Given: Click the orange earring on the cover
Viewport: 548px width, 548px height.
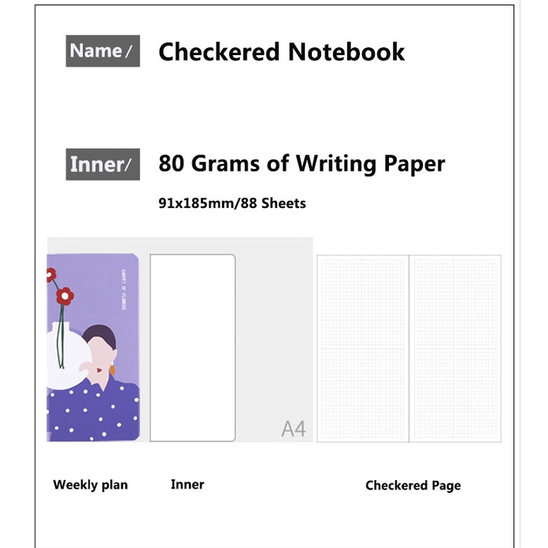Looking at the screenshot, I should (111, 371).
